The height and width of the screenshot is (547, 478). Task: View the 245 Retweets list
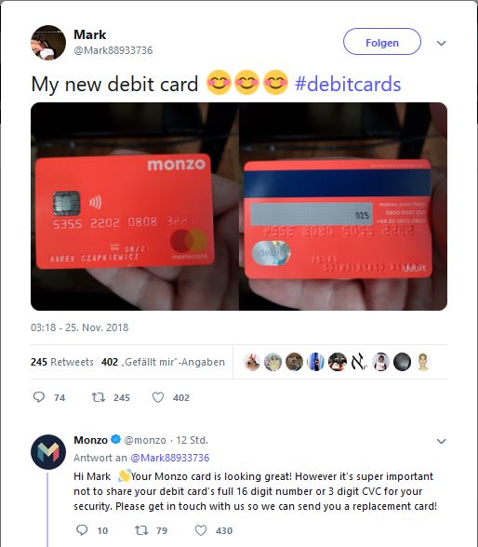click(x=62, y=362)
